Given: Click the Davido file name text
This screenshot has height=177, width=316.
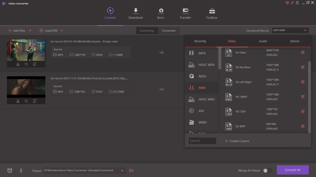Looking at the screenshot, I should pos(84,41).
